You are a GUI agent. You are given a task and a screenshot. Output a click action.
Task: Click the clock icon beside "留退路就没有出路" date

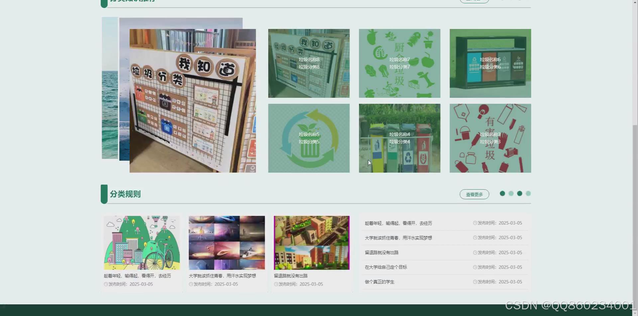point(475,252)
